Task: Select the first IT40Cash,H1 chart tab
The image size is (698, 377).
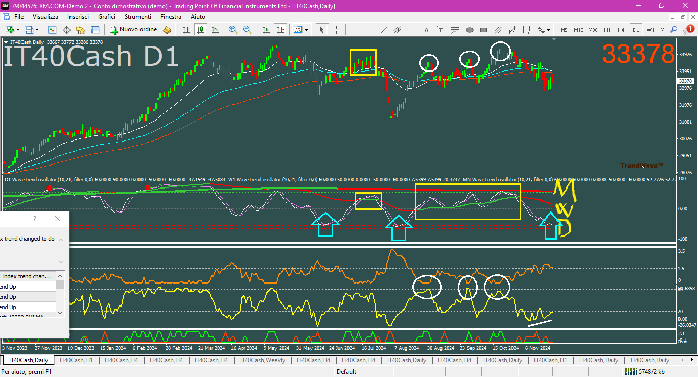Action: (x=76, y=360)
